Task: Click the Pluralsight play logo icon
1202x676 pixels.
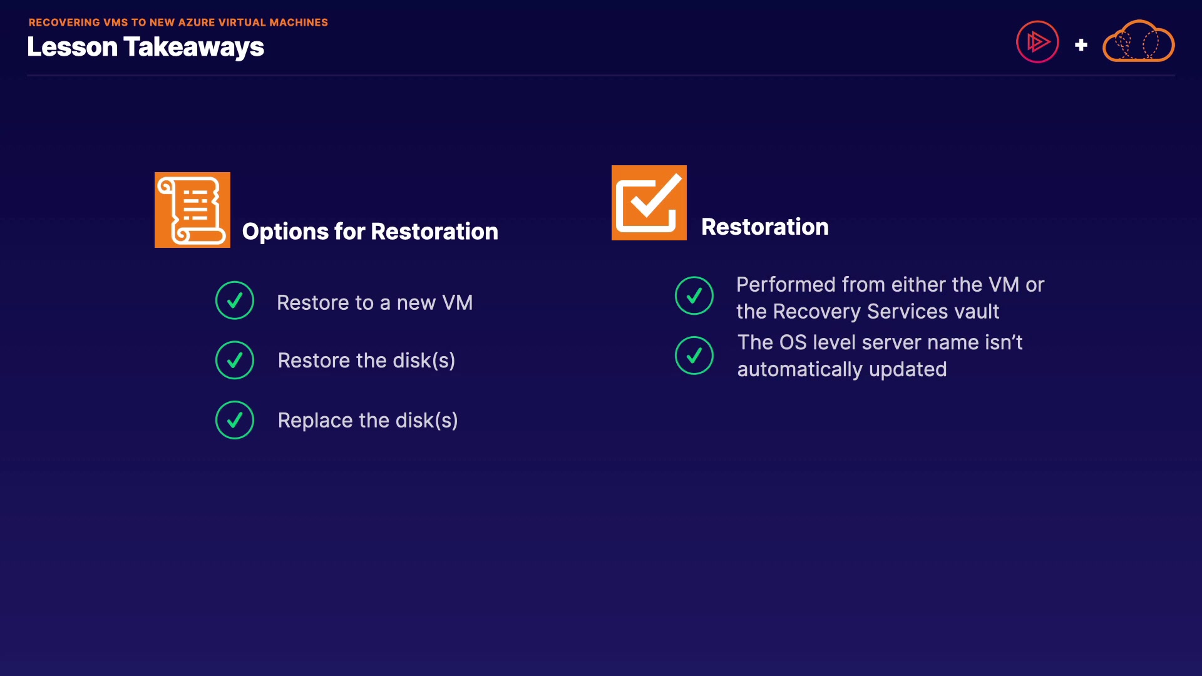Action: [1037, 42]
